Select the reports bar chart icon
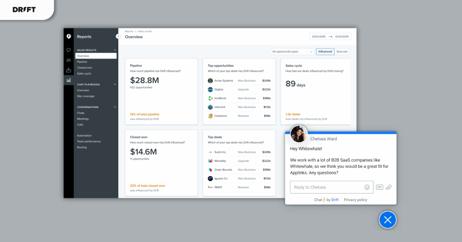This screenshot has height=242, width=462. click(x=69, y=80)
